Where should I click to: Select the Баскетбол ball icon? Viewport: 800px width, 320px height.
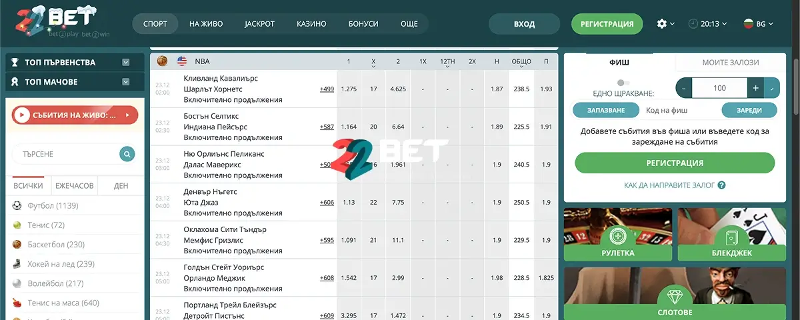pos(17,245)
